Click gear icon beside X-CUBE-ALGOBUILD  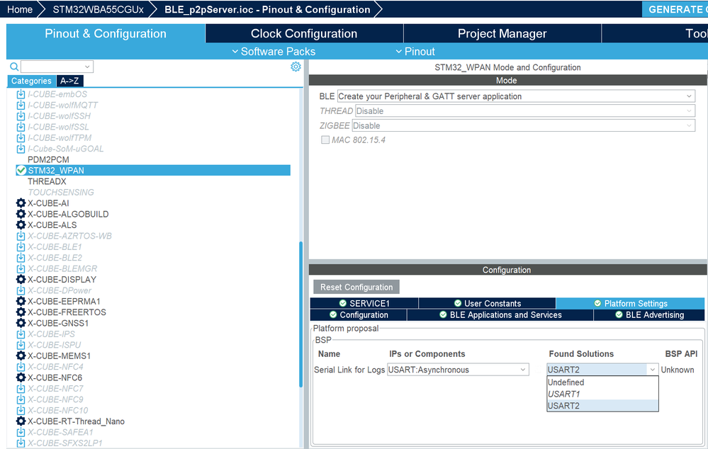point(21,214)
